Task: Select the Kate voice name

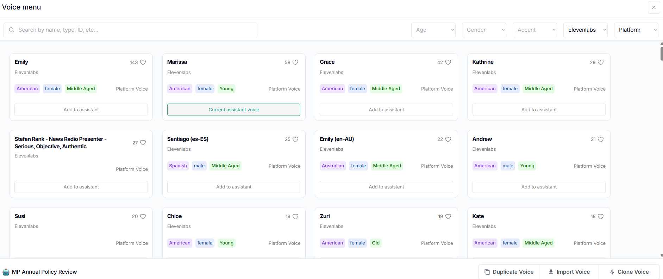Action: pyautogui.click(x=478, y=216)
